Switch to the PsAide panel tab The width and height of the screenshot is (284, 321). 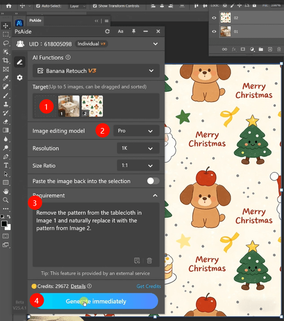tap(35, 21)
